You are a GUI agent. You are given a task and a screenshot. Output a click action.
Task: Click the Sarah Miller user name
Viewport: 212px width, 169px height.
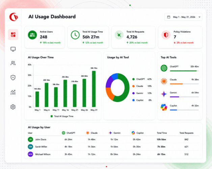(x=41, y=146)
